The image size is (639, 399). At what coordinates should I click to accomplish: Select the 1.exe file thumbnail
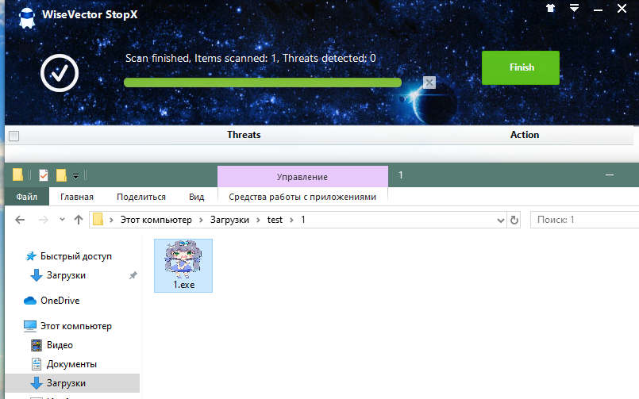point(183,266)
